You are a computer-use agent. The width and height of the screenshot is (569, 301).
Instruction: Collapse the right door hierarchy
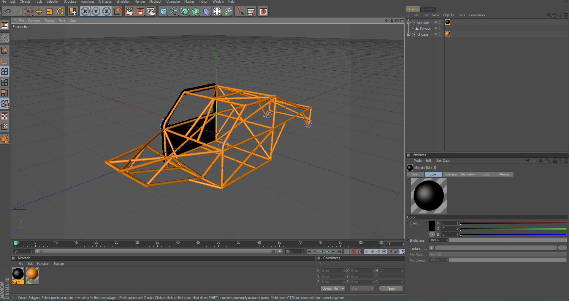(409, 23)
